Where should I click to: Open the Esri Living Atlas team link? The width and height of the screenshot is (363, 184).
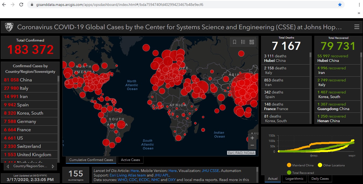coord(128,175)
